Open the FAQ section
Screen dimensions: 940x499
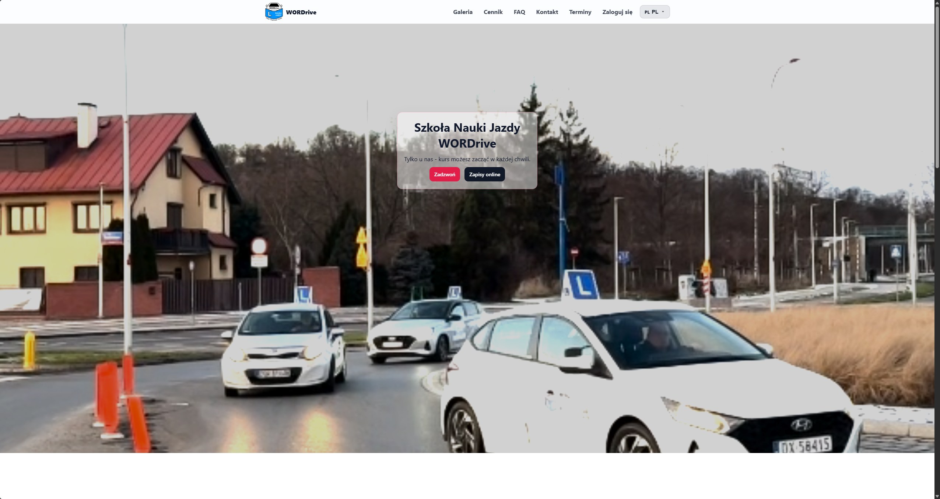pos(519,12)
